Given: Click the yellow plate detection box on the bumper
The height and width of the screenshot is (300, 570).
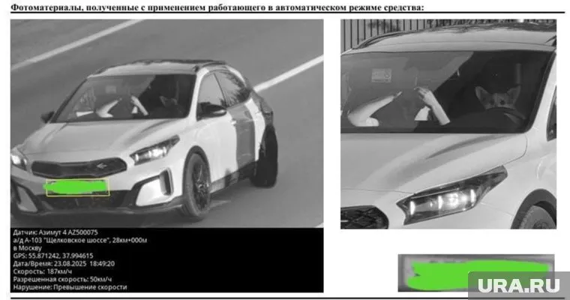Looking at the screenshot, I should tap(77, 187).
